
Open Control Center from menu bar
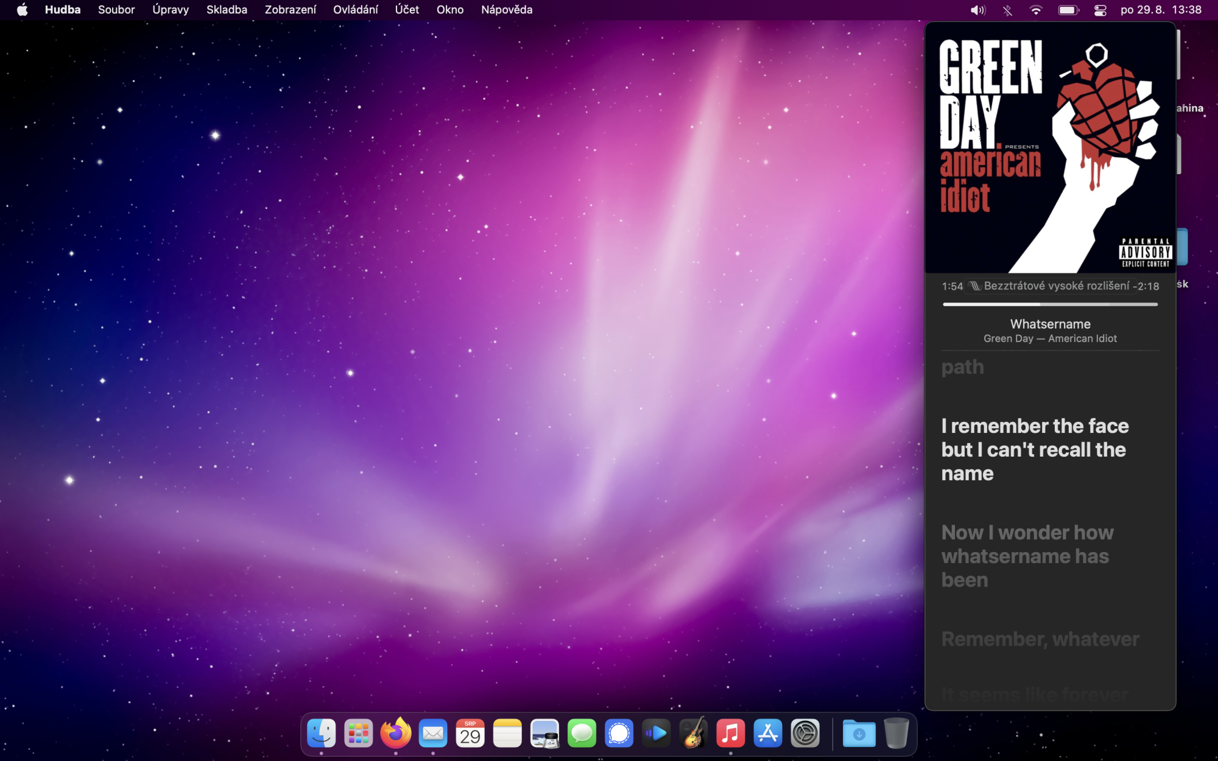click(1100, 10)
